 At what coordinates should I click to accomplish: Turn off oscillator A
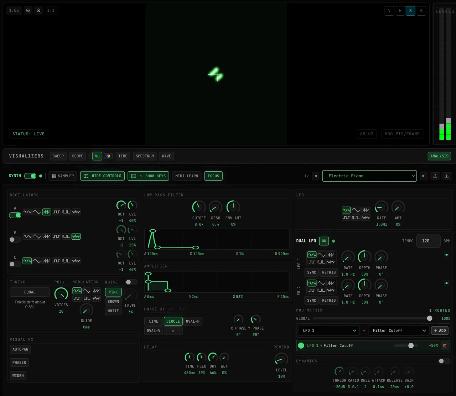[x=15, y=215]
